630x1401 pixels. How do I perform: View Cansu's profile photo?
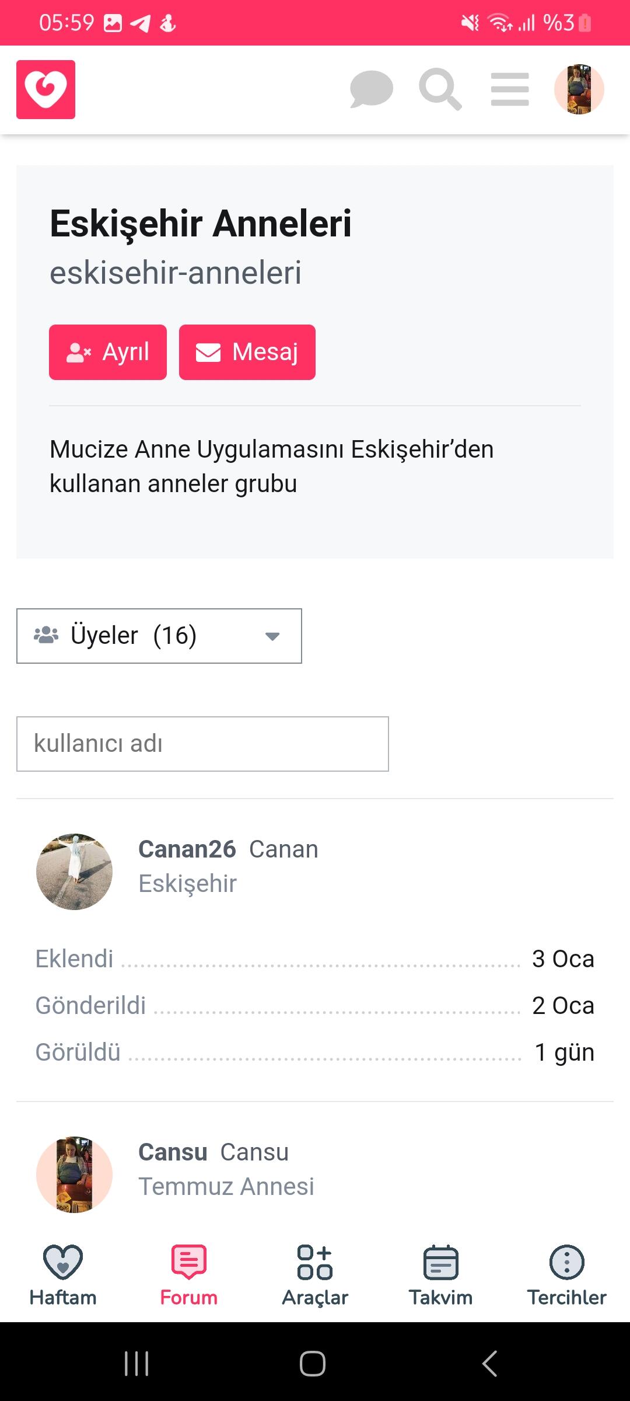(x=74, y=1175)
